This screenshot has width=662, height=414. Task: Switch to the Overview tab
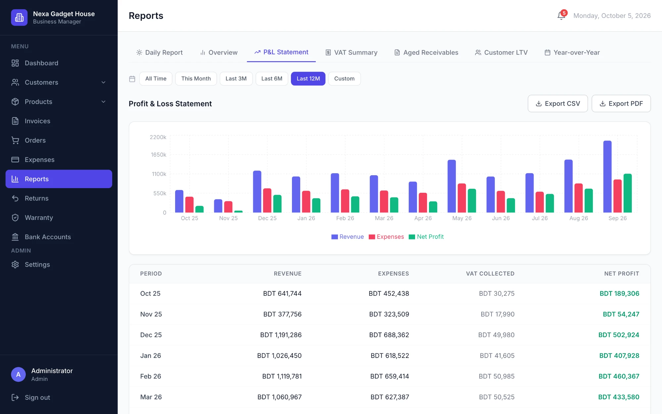[219, 52]
